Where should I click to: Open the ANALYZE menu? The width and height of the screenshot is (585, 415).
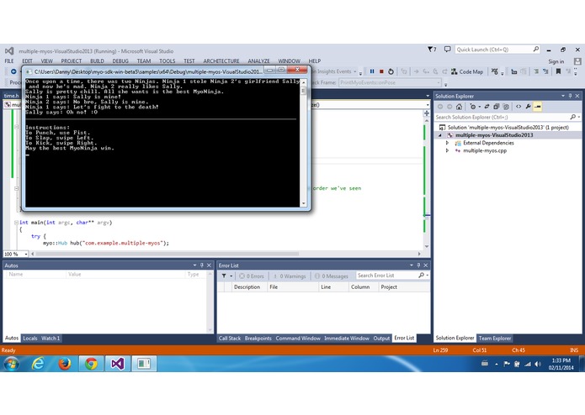(x=258, y=61)
